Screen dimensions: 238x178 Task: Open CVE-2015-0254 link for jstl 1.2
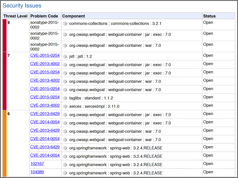[45, 56]
